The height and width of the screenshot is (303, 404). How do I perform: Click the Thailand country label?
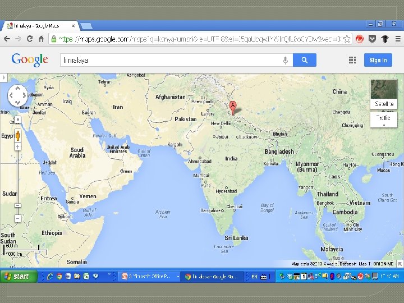point(328,194)
